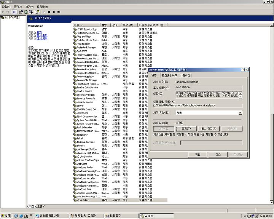Open the 시작 Start menu button

[6, 216]
